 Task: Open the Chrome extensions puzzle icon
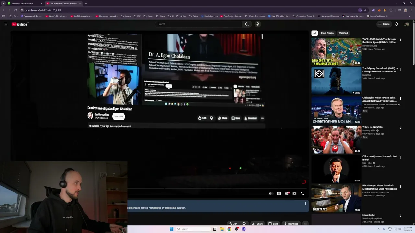(391, 10)
